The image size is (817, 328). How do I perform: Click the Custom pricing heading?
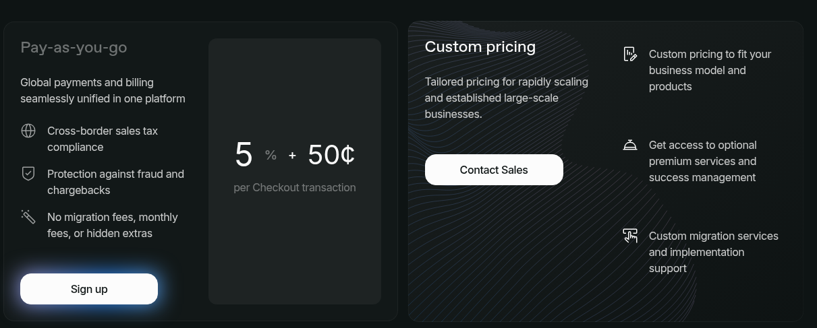[x=480, y=46]
